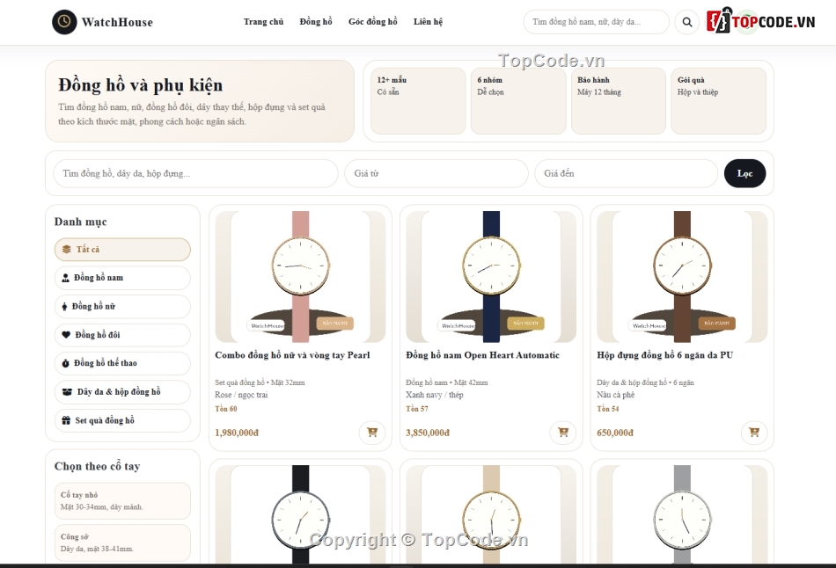Image resolution: width=836 pixels, height=568 pixels.
Task: Click the Bảo hành Máy 12 tháng card
Action: click(619, 101)
